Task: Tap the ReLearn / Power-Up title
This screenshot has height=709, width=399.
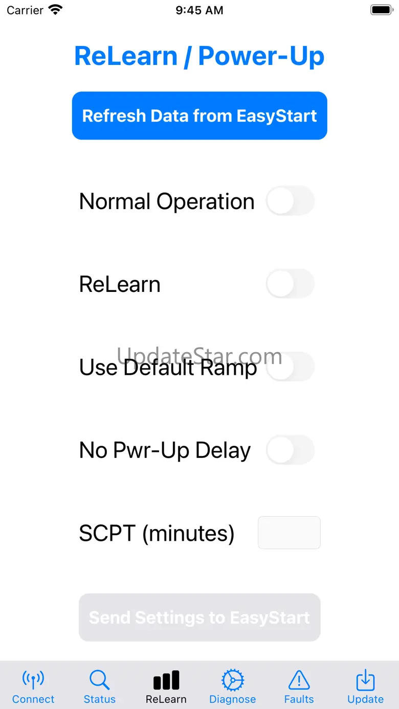Action: point(199,56)
